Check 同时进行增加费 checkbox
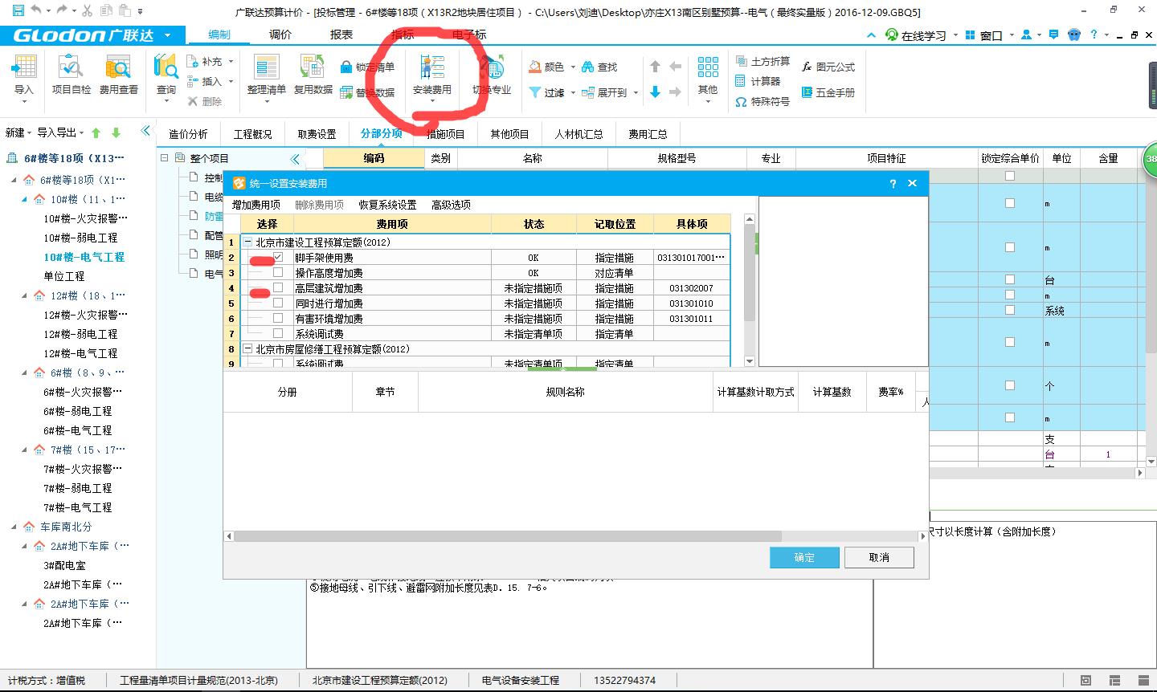The image size is (1157, 692). coord(278,303)
